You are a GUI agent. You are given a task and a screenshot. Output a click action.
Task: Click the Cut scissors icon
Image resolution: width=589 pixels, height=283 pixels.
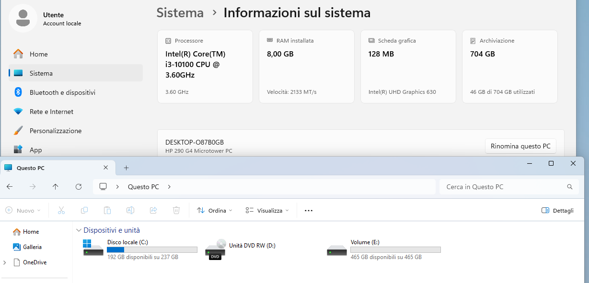[x=61, y=210]
